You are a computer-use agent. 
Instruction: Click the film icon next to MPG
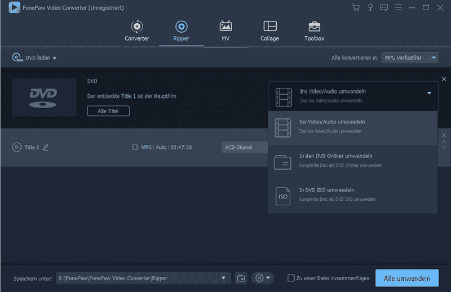point(135,147)
